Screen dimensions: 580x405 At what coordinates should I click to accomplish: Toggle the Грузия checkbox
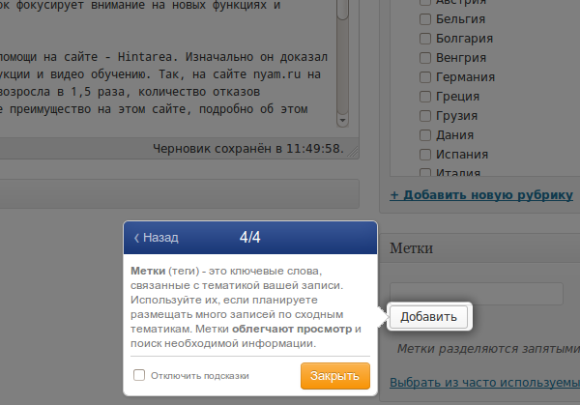[425, 116]
